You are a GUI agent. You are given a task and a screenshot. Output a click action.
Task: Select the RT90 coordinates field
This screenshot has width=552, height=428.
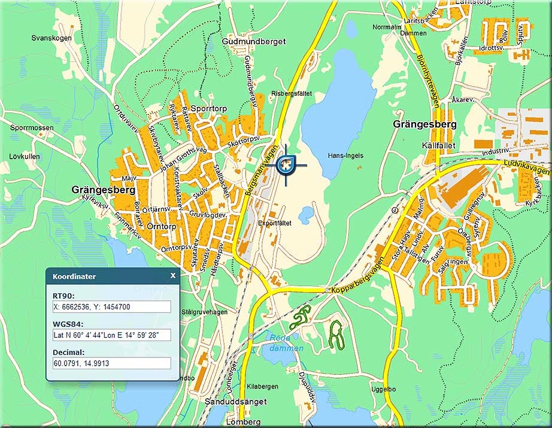click(x=112, y=306)
